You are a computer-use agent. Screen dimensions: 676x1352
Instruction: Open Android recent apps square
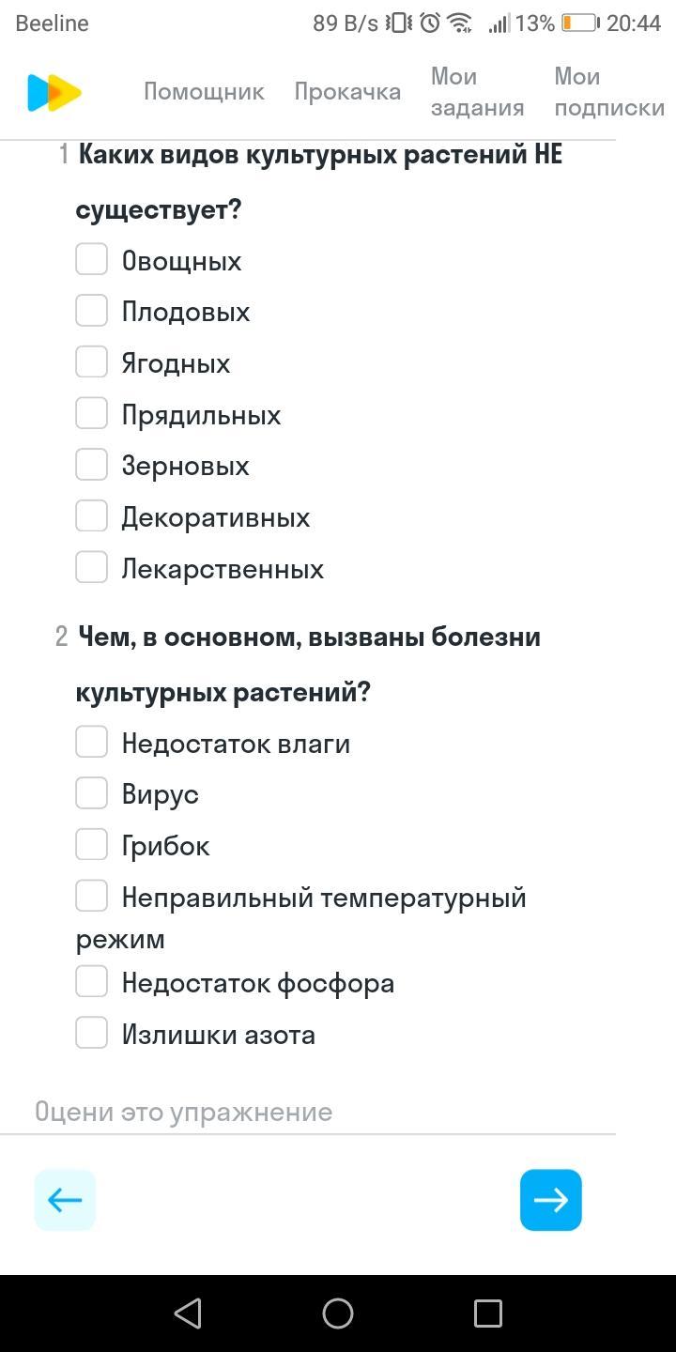[x=487, y=1313]
